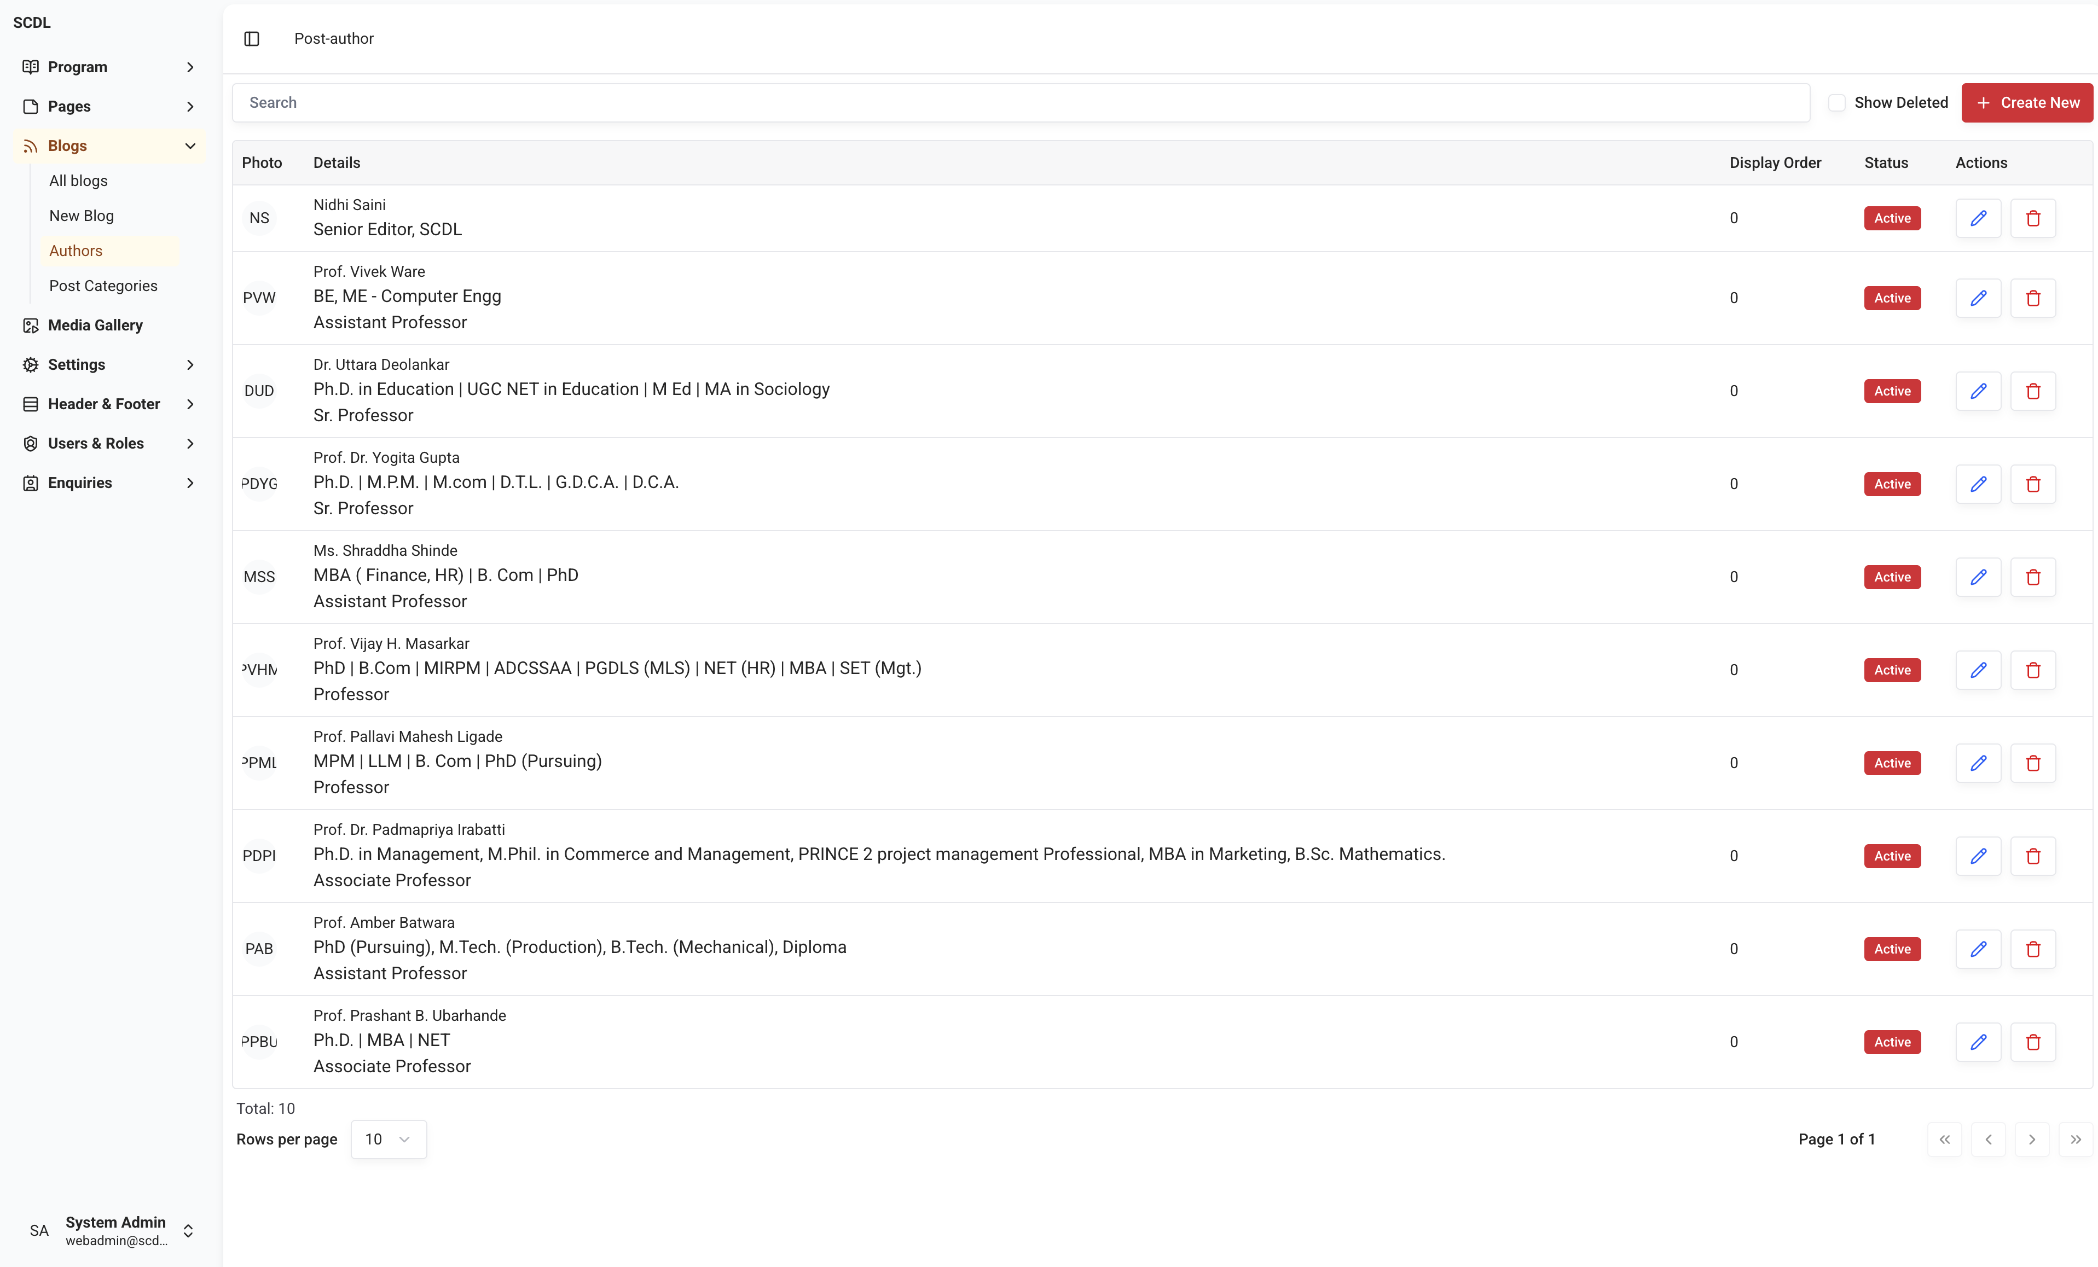
Task: Click the Create New button
Action: [x=2026, y=102]
